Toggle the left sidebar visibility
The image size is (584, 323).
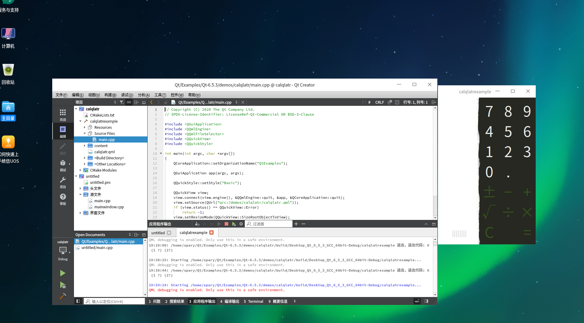(78, 301)
